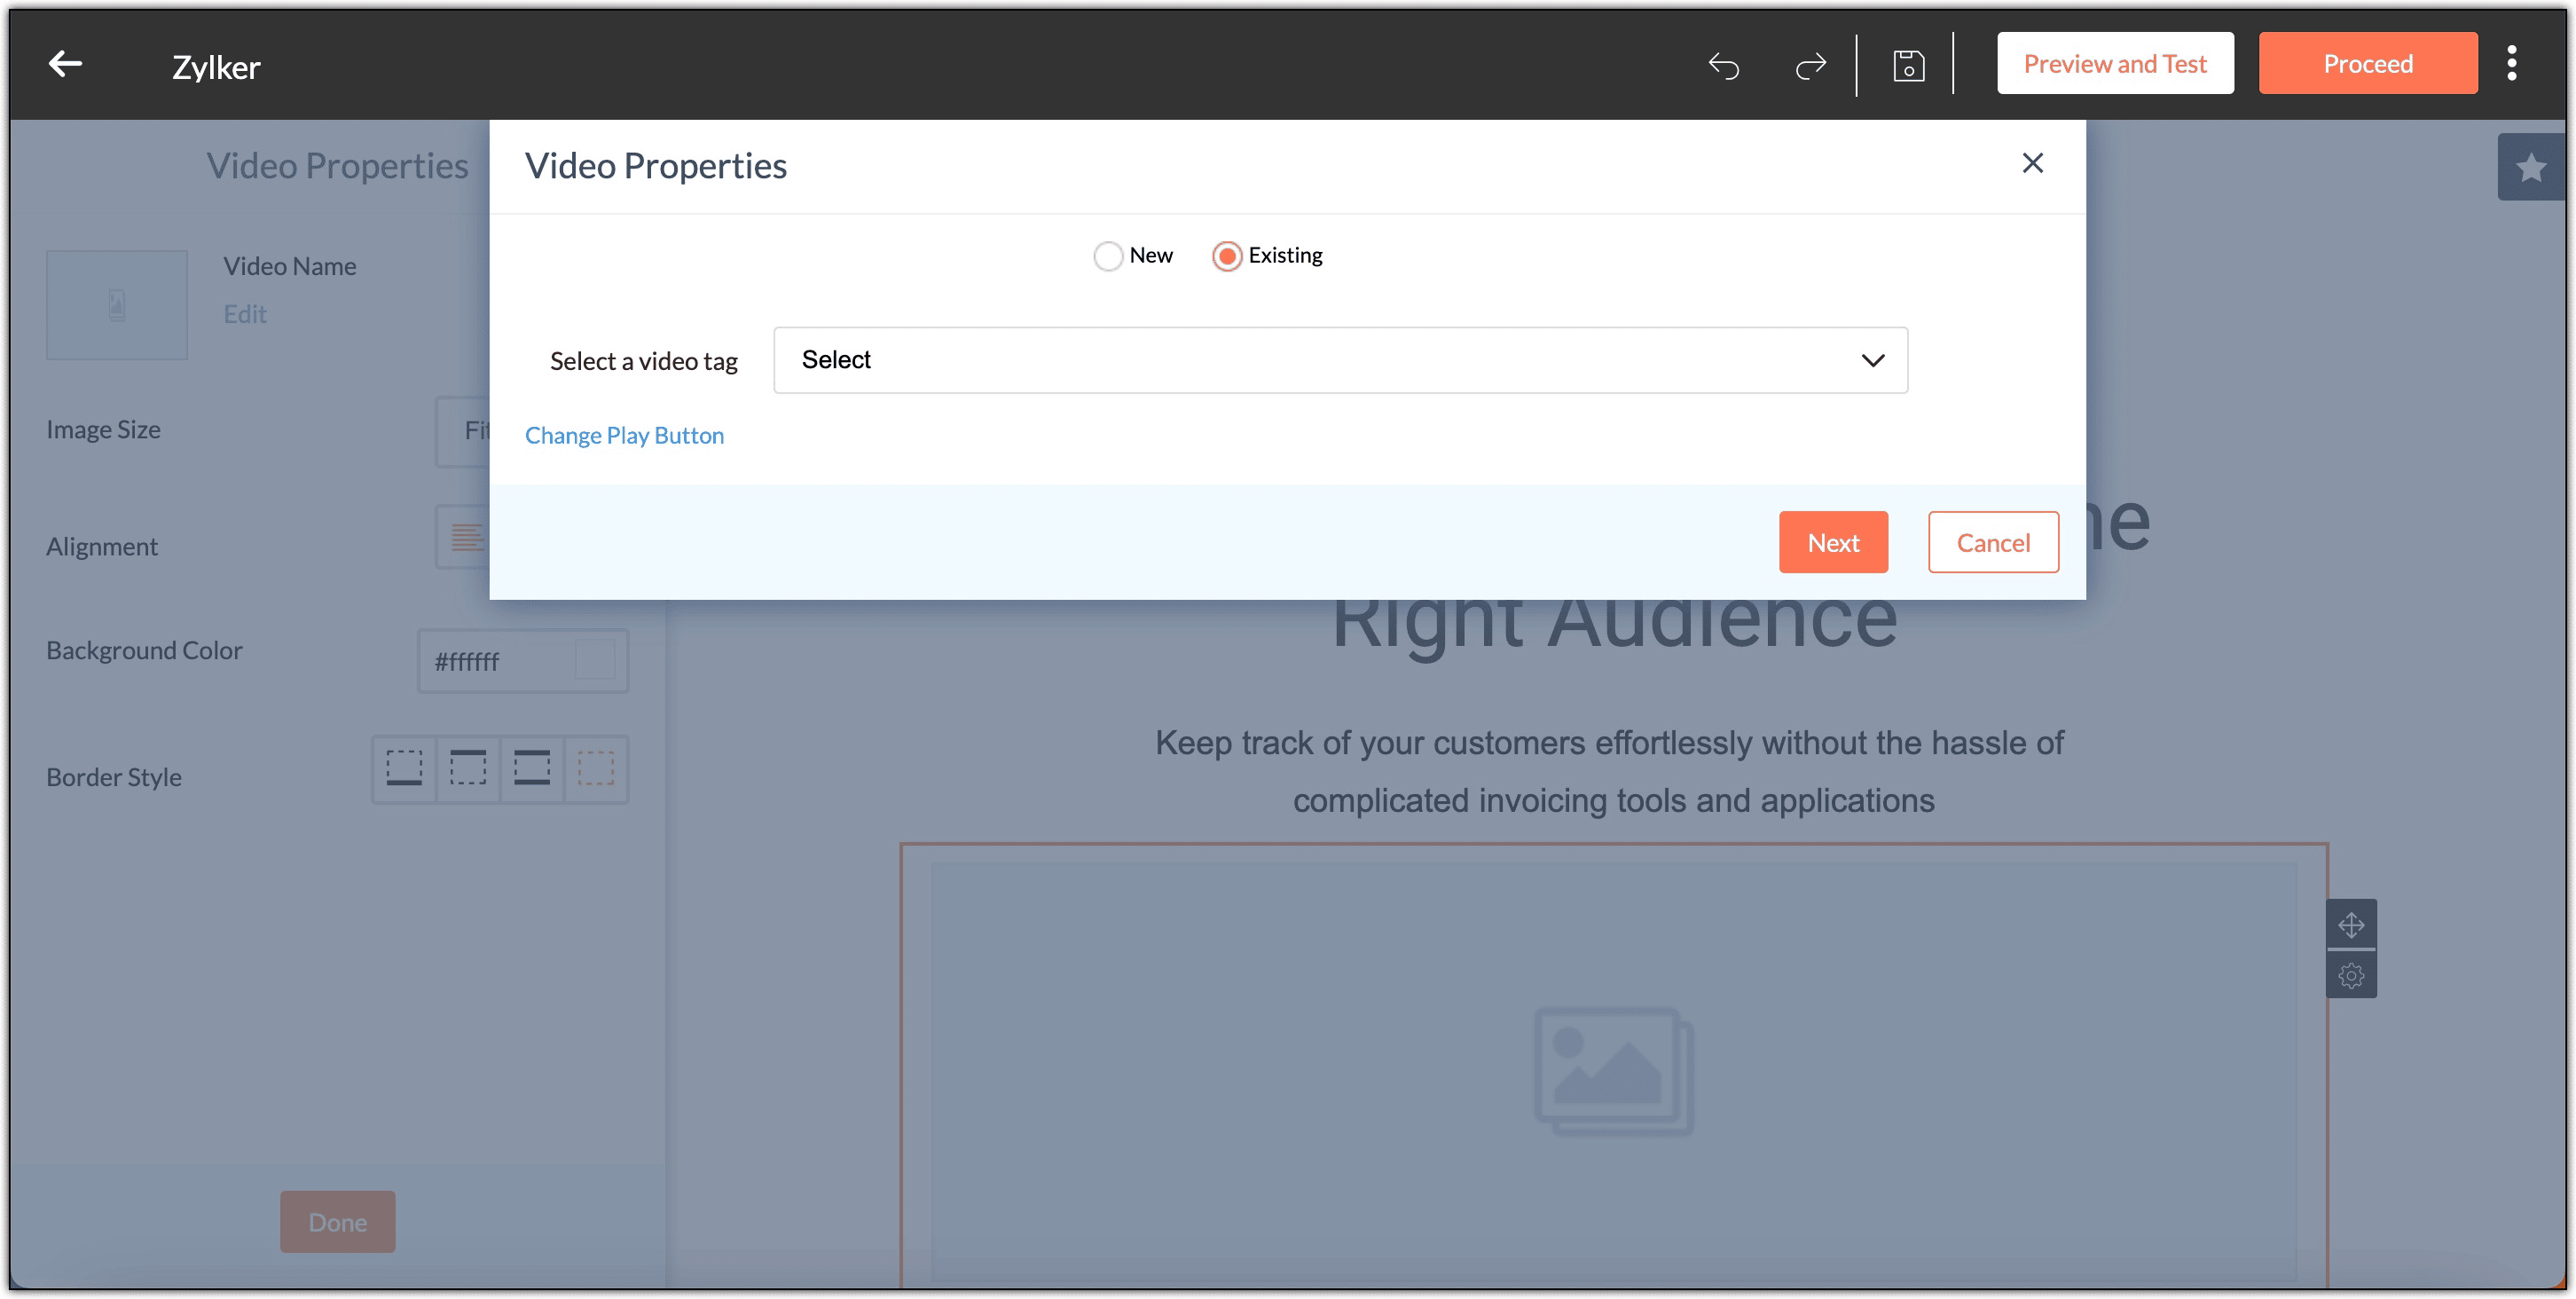Click the Next button
The width and height of the screenshot is (2576, 1299).
[1833, 542]
